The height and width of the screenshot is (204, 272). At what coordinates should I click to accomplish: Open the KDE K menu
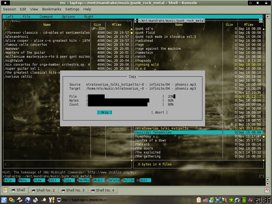point(4,200)
